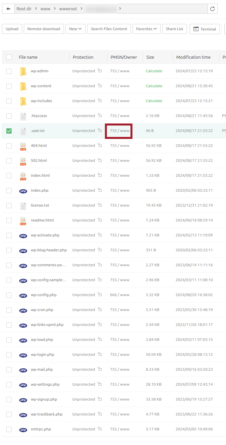This screenshot has width=226, height=445.
Task: Click the wp-trackback.php file name
Action: click(x=47, y=414)
